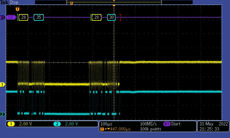230x138 pixels.
Task: Select the decoded data byte 35
Action: [x=39, y=17]
